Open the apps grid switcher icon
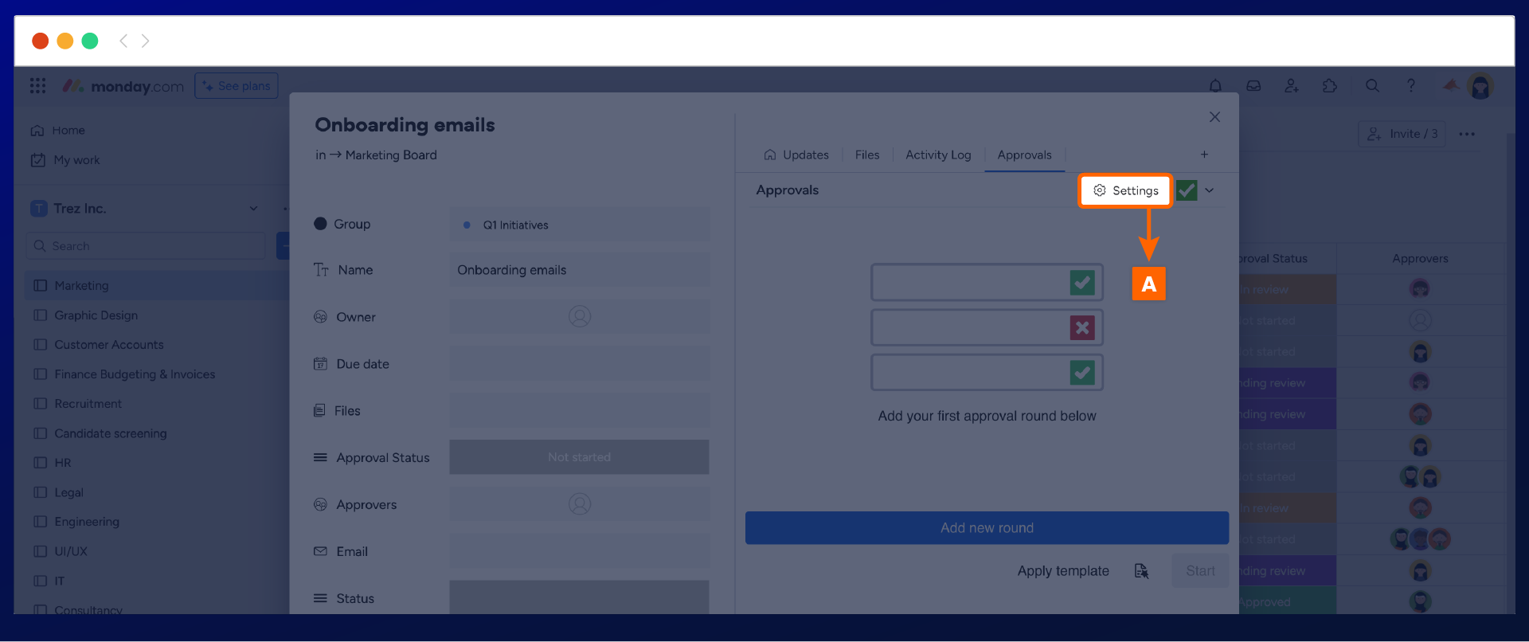 tap(37, 86)
